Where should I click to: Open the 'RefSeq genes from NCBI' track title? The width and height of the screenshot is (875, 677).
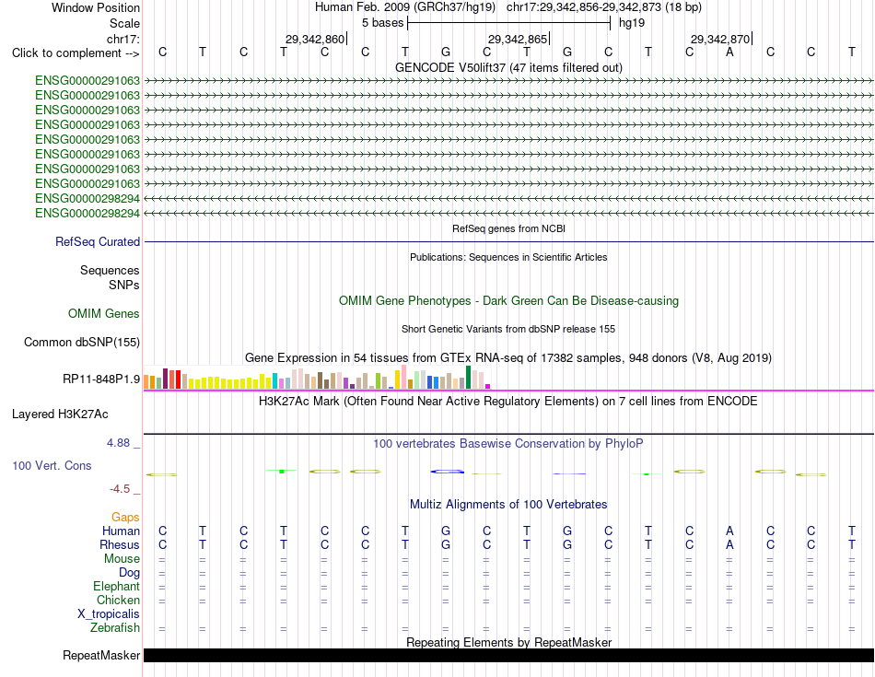click(x=508, y=228)
